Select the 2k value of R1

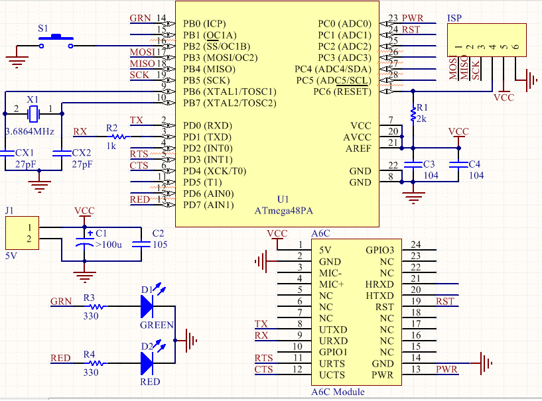(x=422, y=119)
